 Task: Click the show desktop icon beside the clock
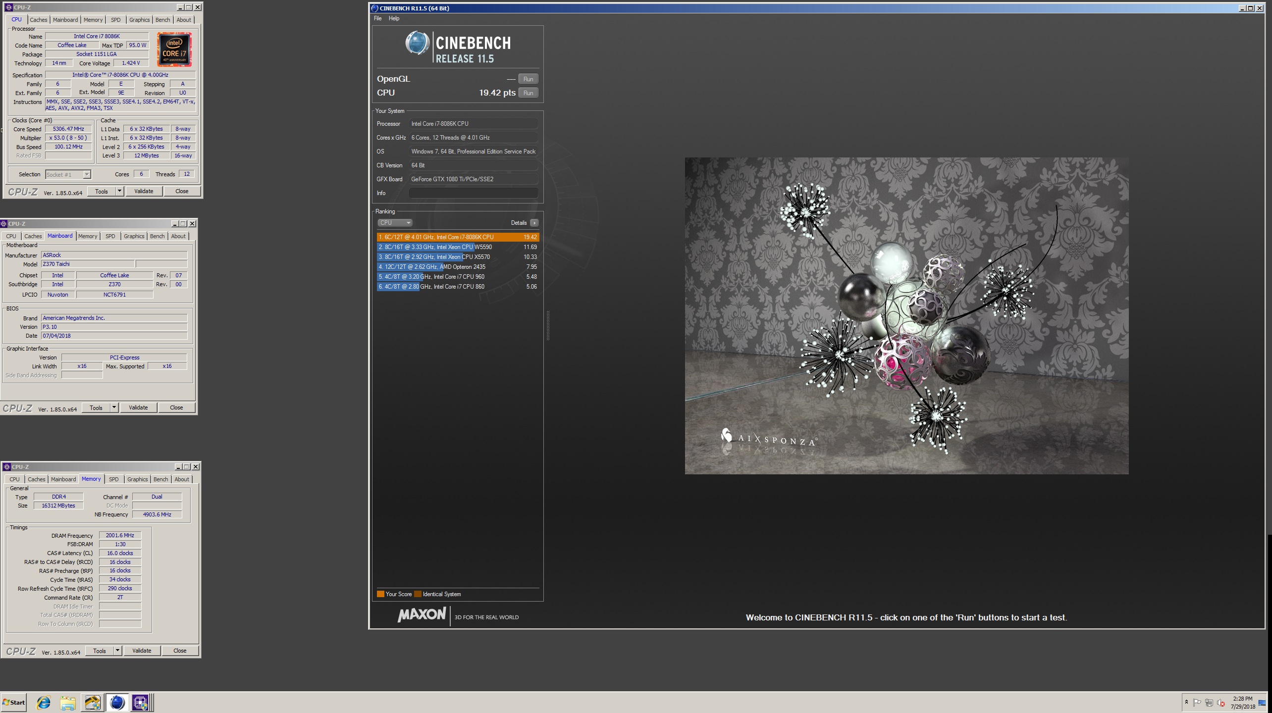[x=1262, y=702]
